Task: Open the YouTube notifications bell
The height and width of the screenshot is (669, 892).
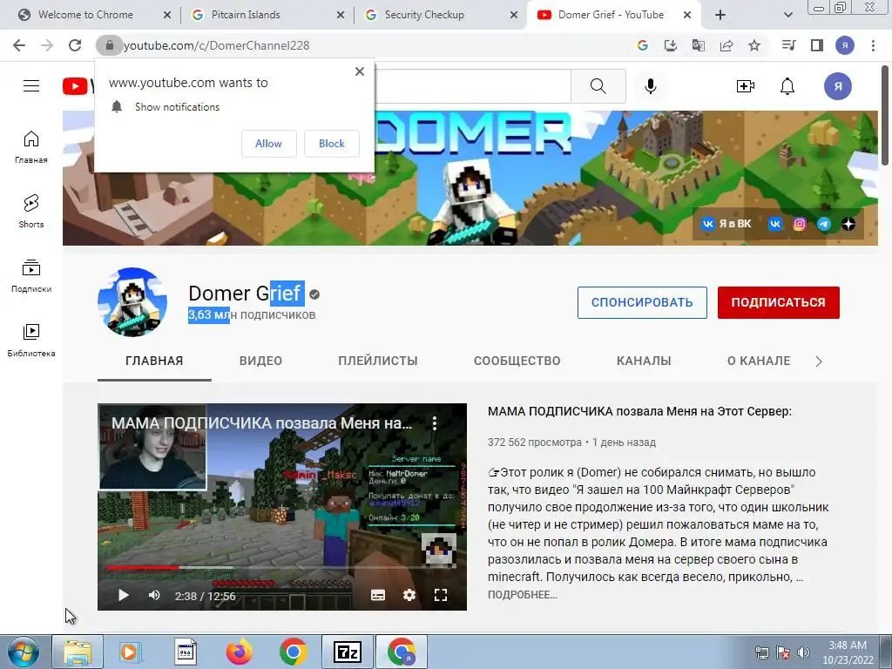Action: click(787, 86)
